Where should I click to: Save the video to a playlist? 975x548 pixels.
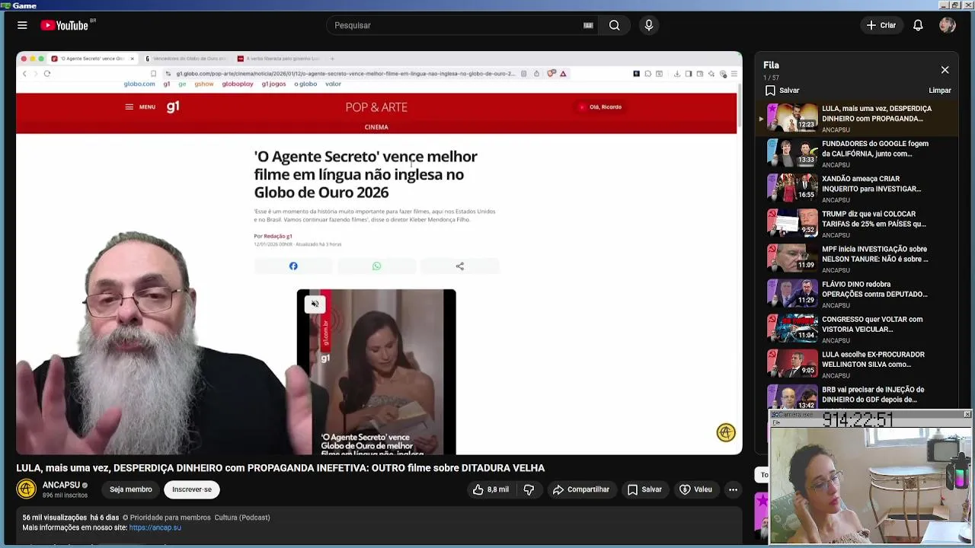(644, 489)
